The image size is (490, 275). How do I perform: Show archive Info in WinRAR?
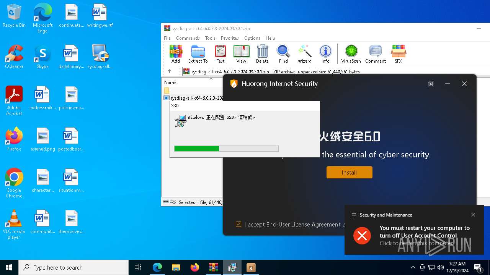click(325, 54)
